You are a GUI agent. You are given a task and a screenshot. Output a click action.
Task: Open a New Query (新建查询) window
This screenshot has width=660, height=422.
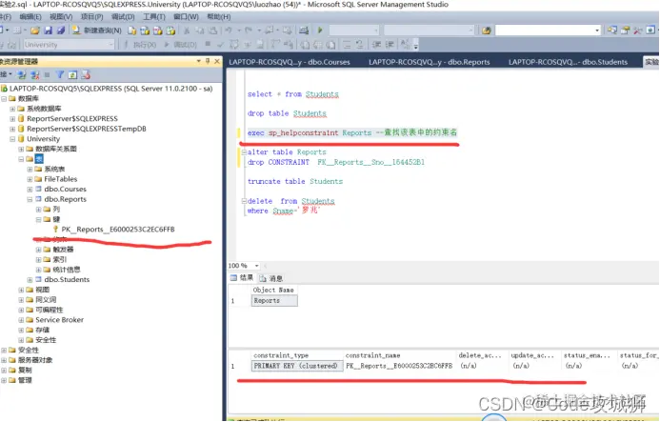pyautogui.click(x=97, y=30)
